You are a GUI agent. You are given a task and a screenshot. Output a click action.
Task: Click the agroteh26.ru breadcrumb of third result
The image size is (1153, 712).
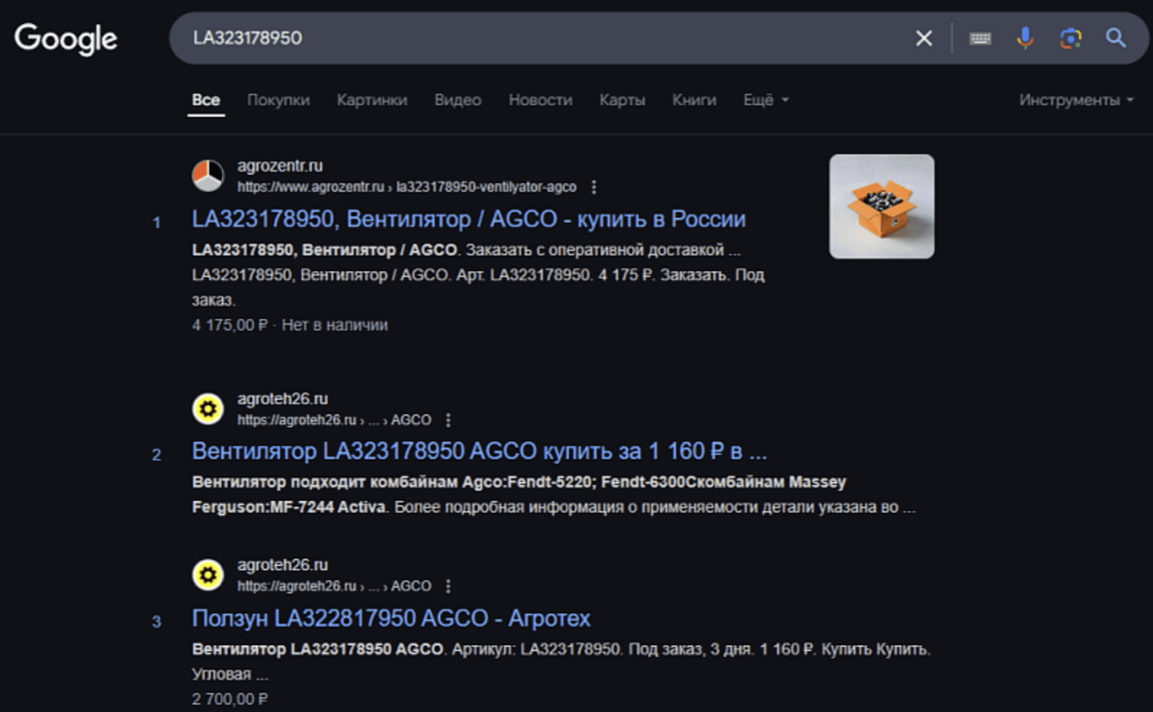point(334,586)
